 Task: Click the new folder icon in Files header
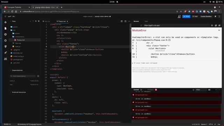tap(39, 21)
